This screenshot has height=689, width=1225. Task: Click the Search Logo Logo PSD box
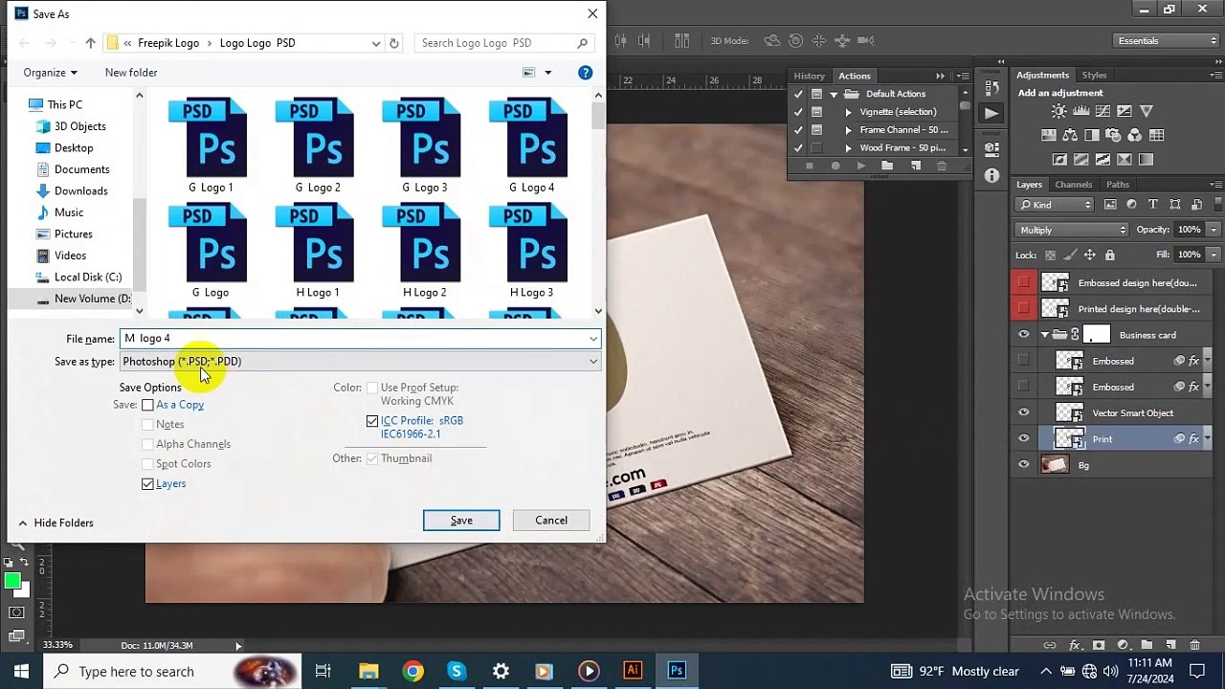tap(503, 43)
